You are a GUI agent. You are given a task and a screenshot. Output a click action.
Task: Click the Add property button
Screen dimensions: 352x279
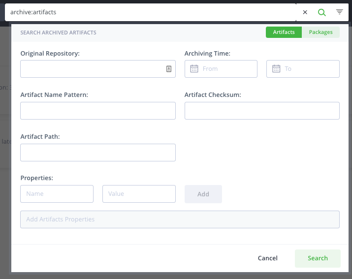tap(203, 194)
